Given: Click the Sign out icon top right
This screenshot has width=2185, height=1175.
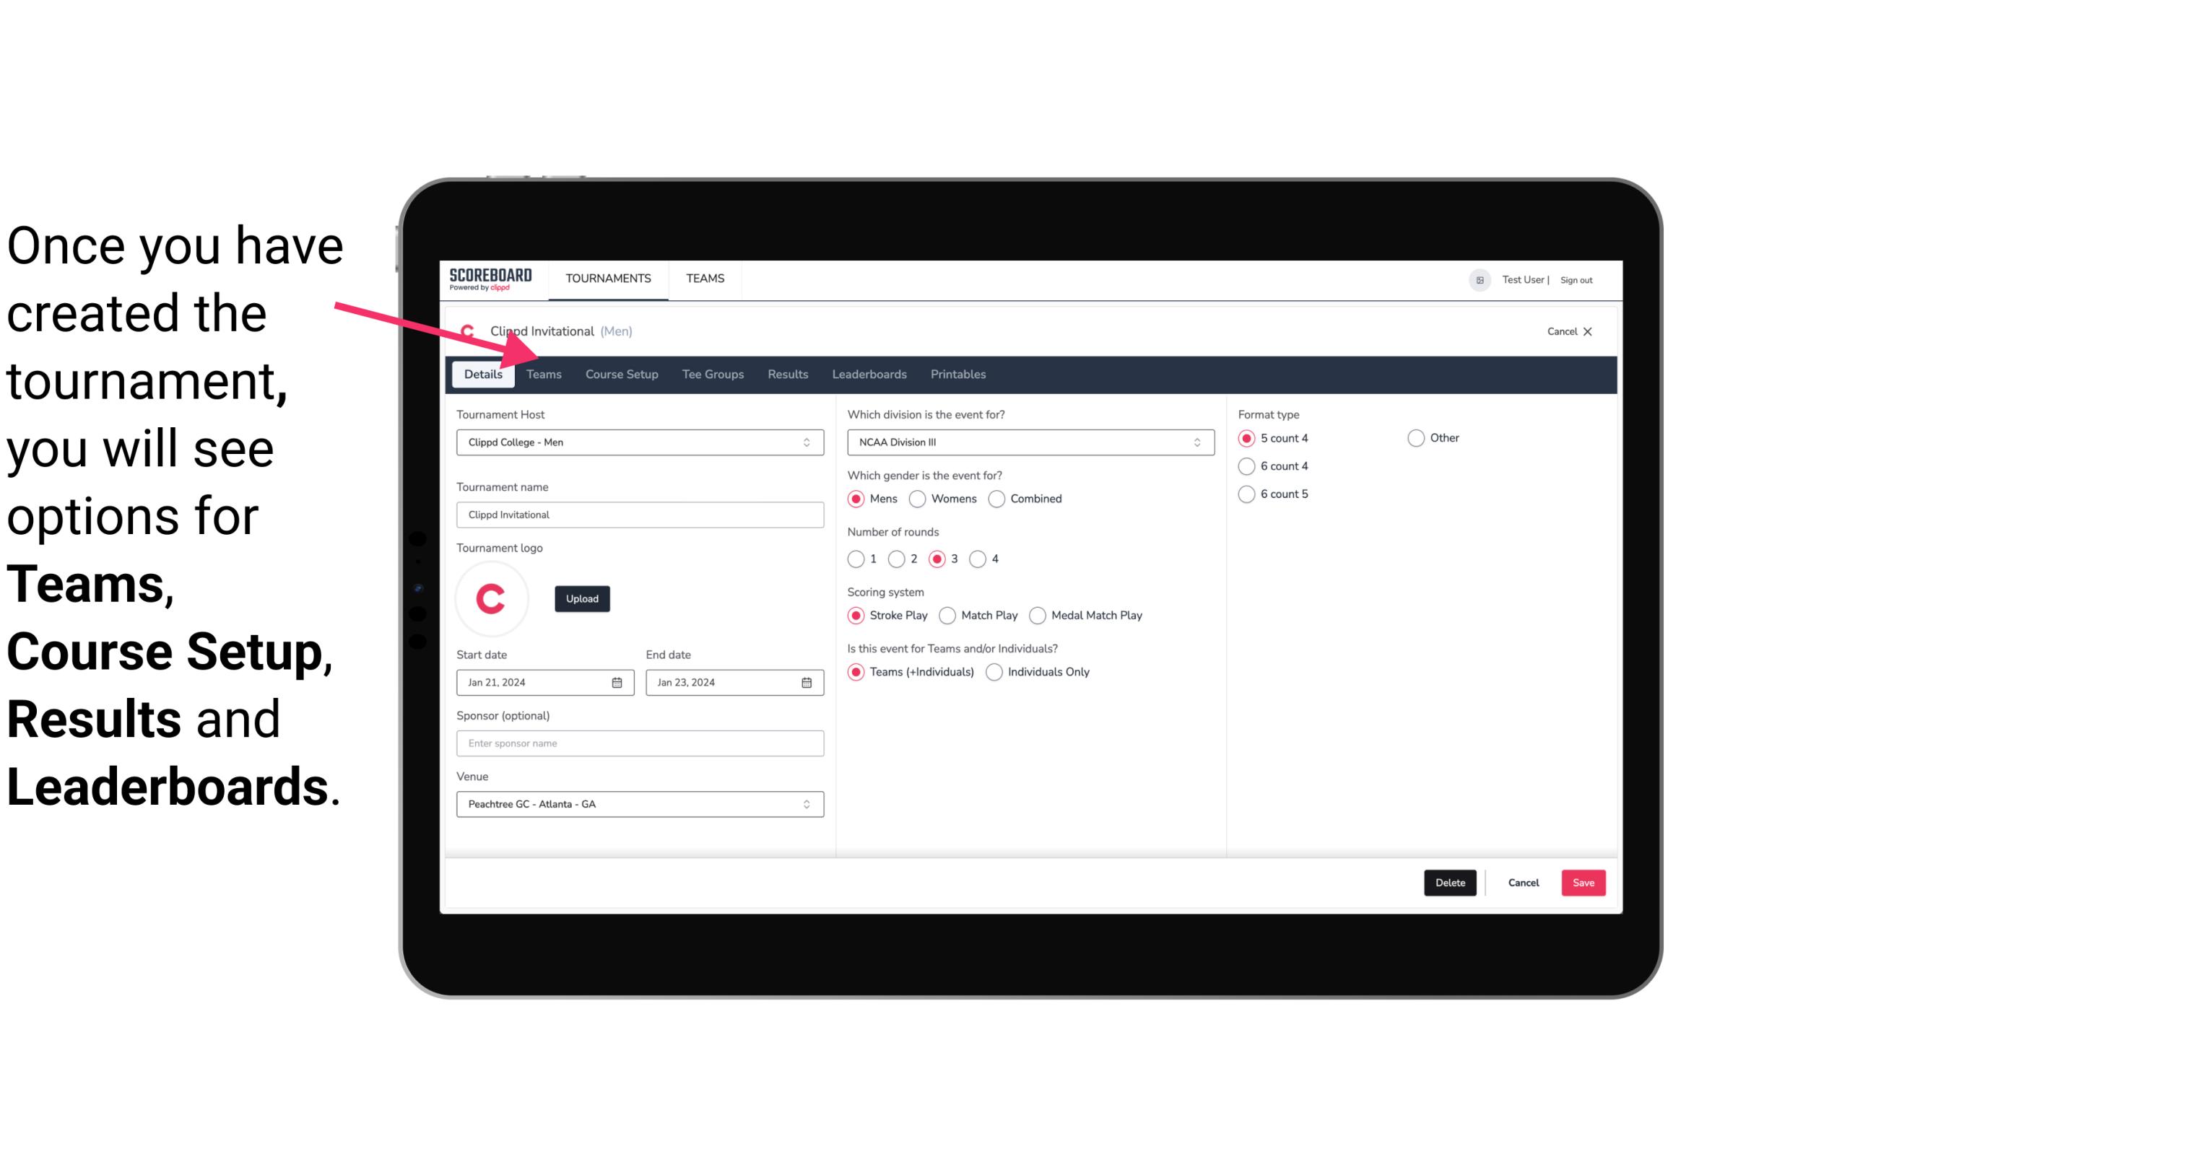Looking at the screenshot, I should coord(1576,279).
